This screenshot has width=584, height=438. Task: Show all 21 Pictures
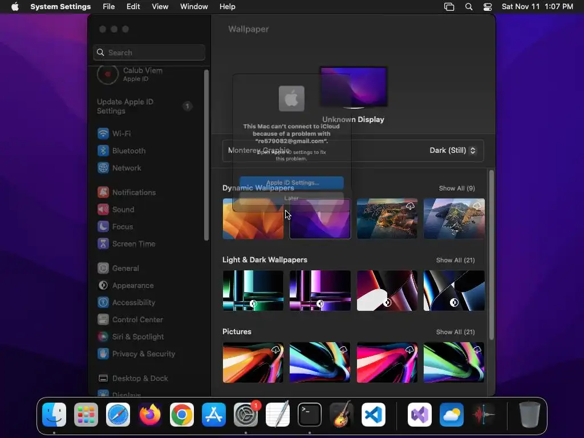[455, 332]
